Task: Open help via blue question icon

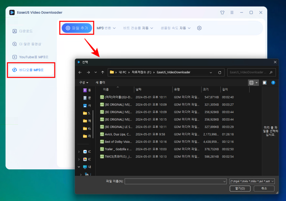Action: coord(273,83)
